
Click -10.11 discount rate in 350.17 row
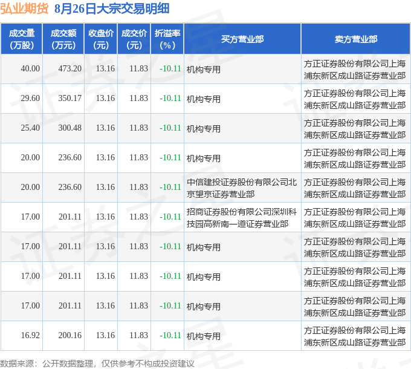170,99
